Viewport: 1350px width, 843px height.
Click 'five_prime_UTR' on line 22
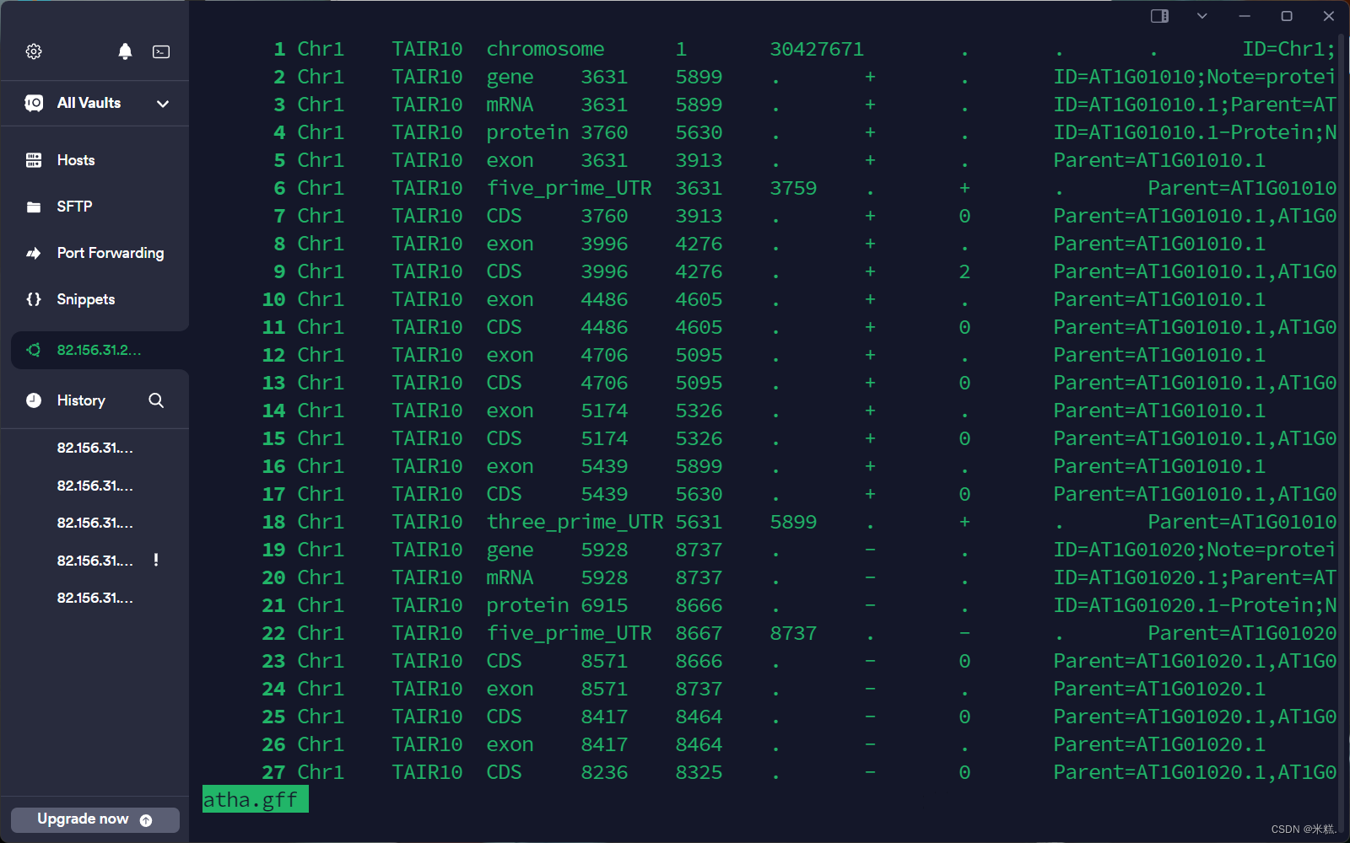pyautogui.click(x=569, y=633)
